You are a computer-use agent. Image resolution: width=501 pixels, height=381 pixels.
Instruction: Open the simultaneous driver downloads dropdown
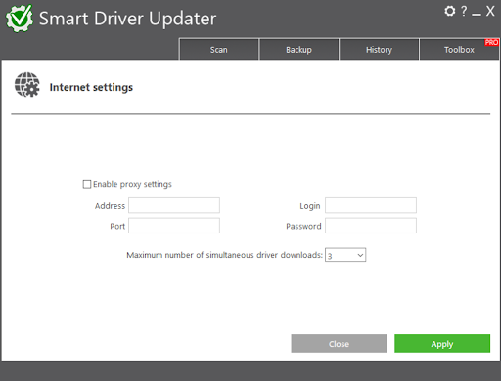point(345,255)
